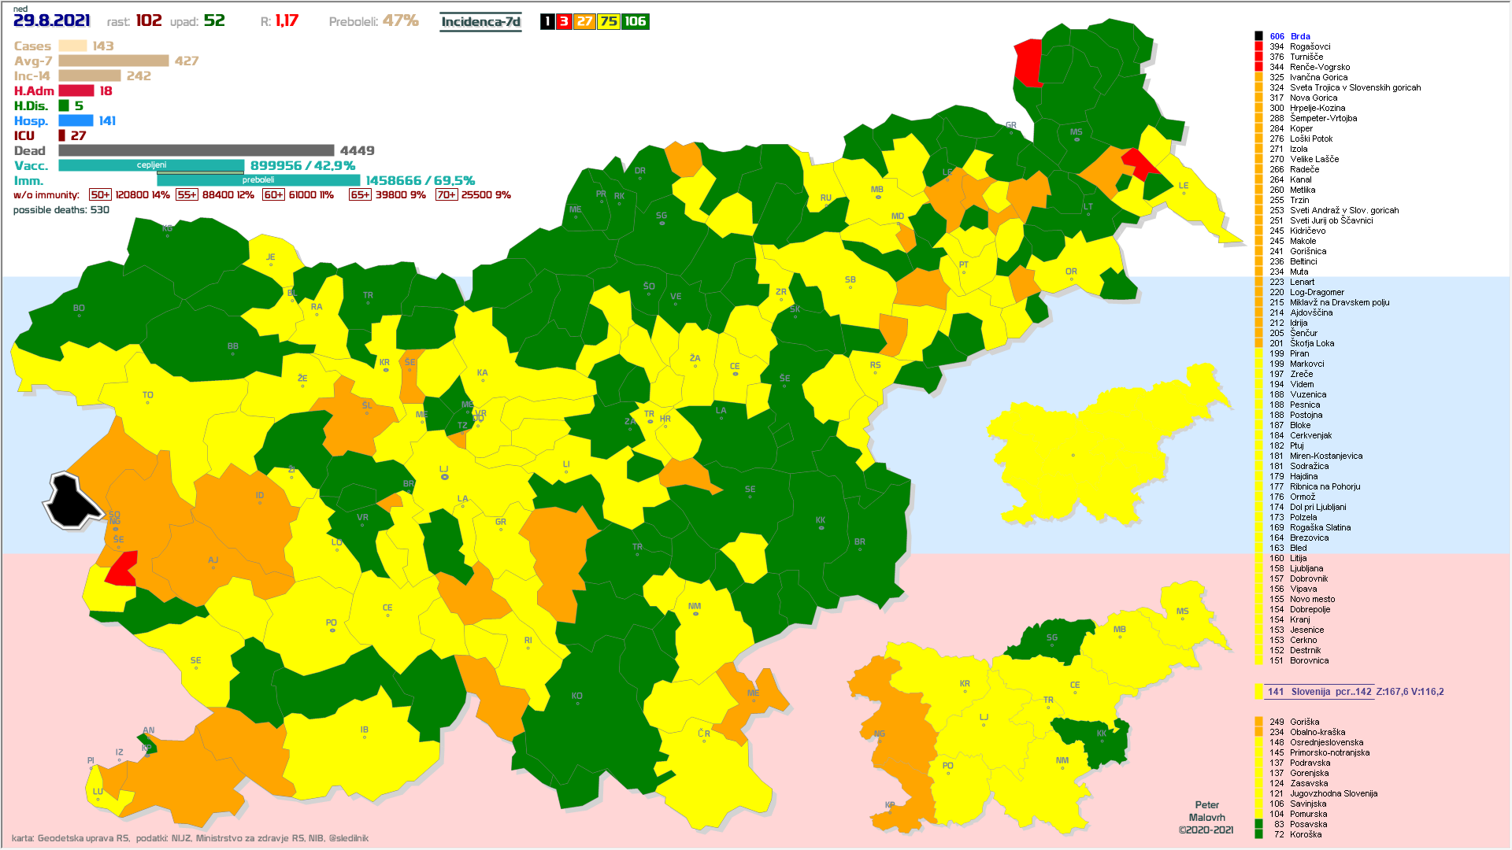Click the gray Dead bar showing 4449
Viewport: 1512px width, 850px height.
pyautogui.click(x=196, y=150)
